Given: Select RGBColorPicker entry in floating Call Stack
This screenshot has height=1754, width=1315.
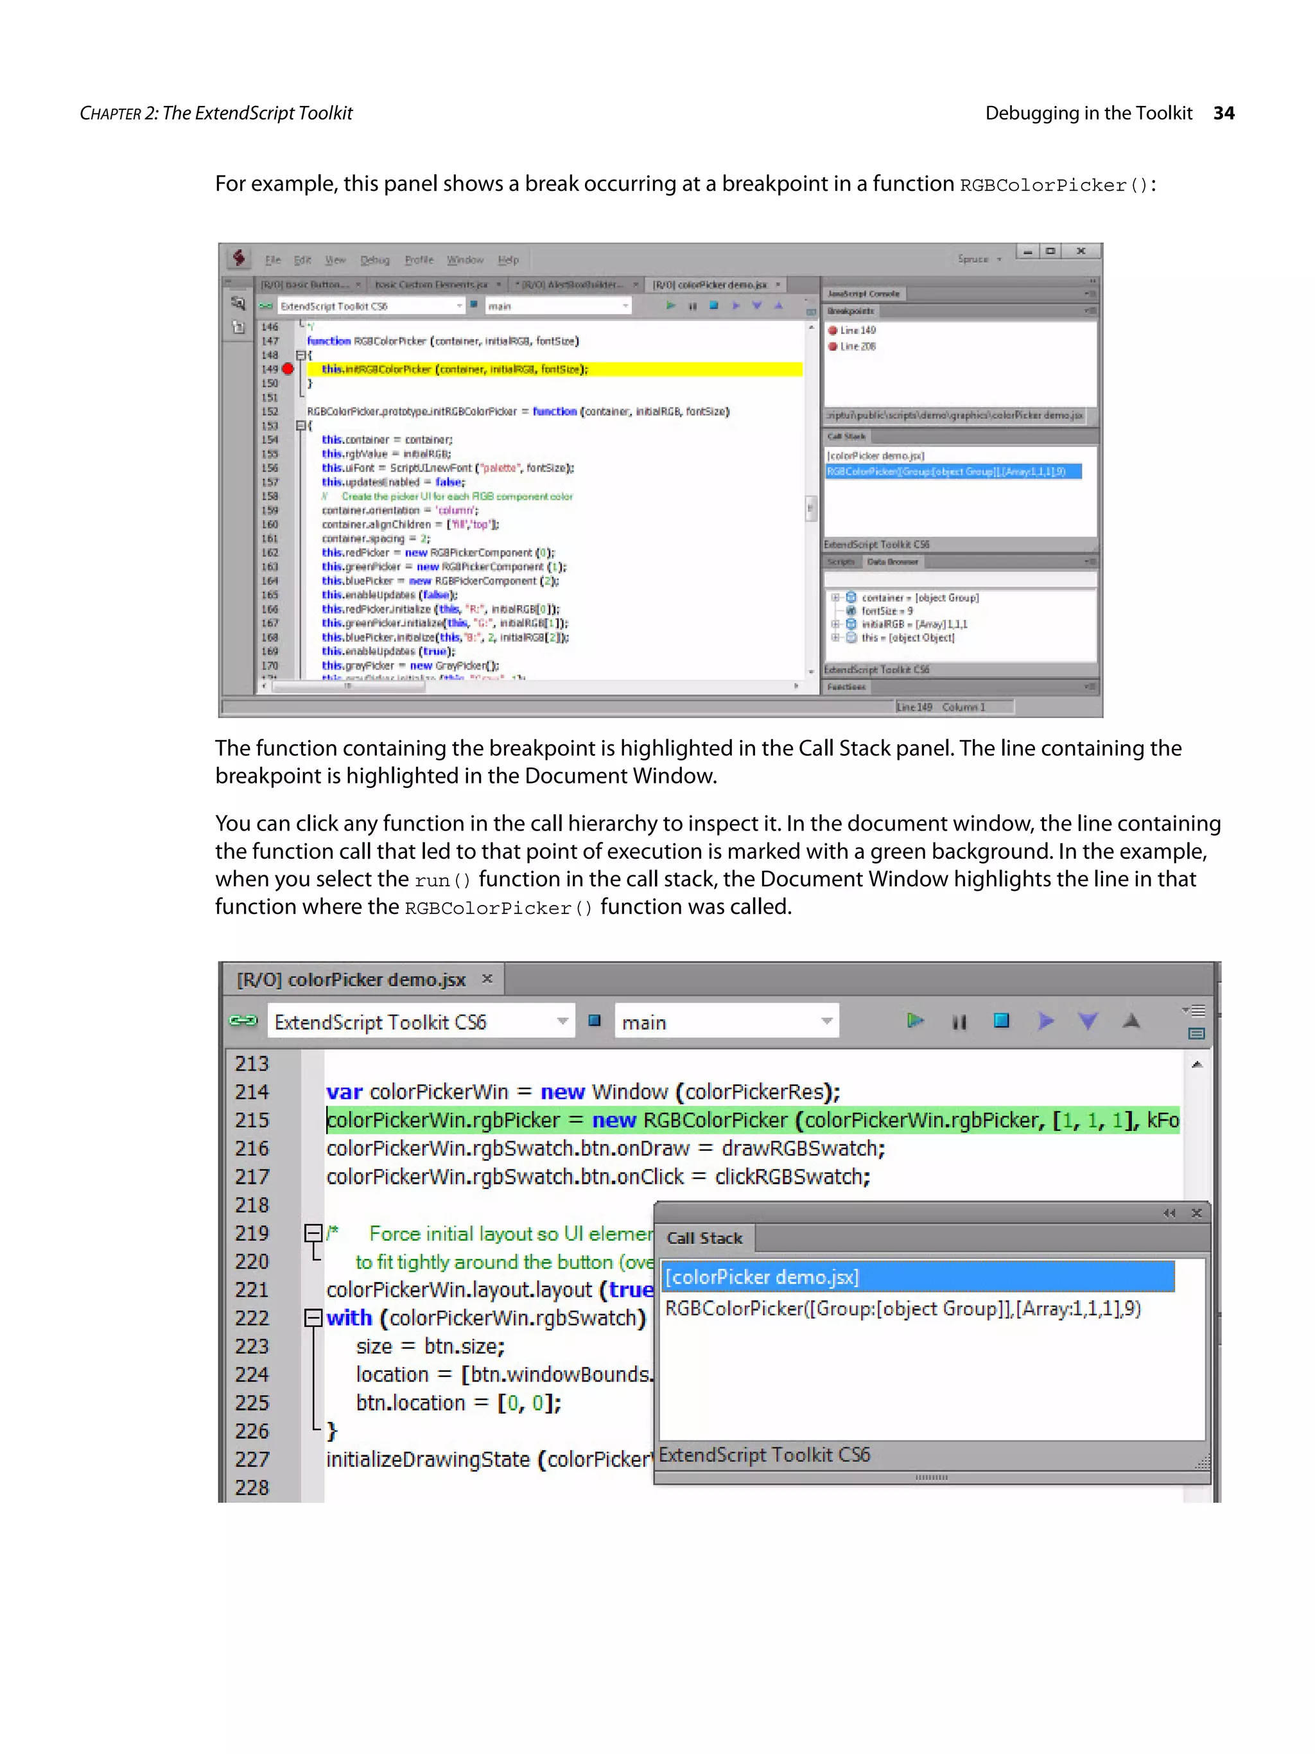Looking at the screenshot, I should pyautogui.click(x=903, y=1308).
